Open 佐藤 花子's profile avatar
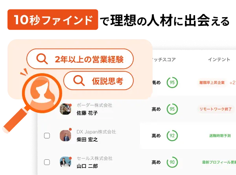The image size is (236, 175). [x=66, y=109]
